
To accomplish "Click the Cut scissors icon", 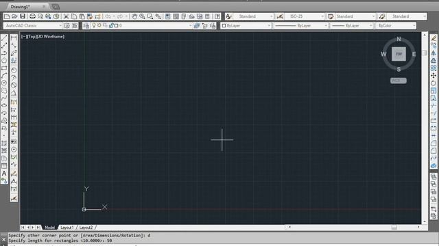I will pos(66,16).
